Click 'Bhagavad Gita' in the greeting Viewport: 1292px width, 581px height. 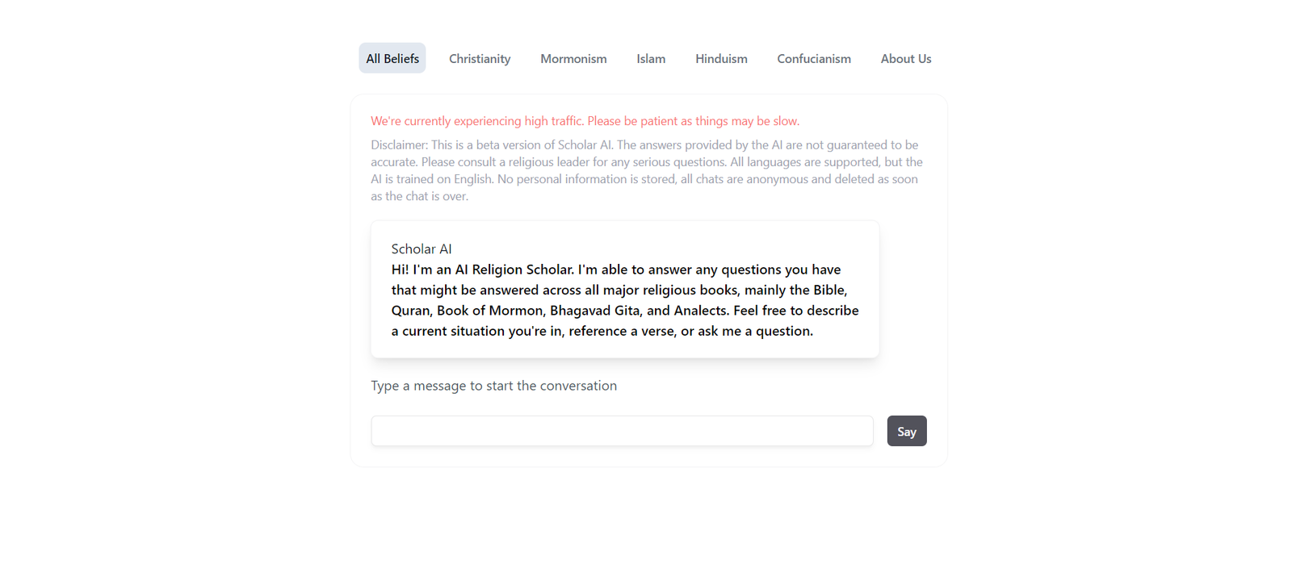(595, 311)
